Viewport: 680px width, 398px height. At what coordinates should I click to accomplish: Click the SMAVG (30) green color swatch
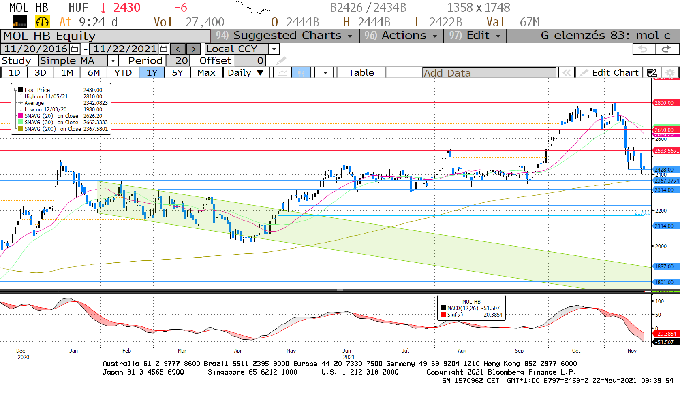[x=21, y=122]
